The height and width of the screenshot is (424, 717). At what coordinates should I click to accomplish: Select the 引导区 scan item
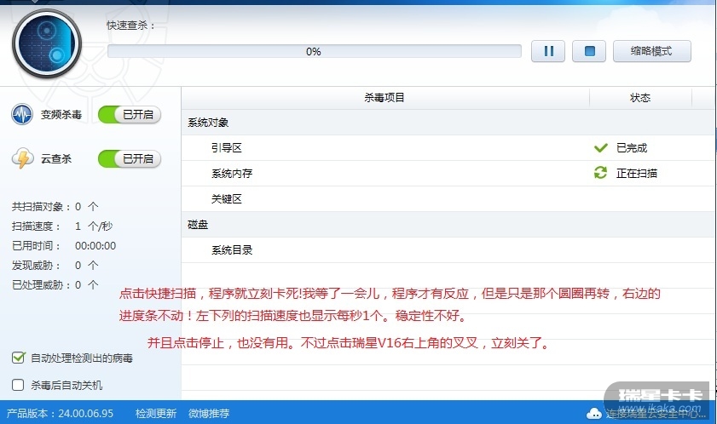(448, 147)
